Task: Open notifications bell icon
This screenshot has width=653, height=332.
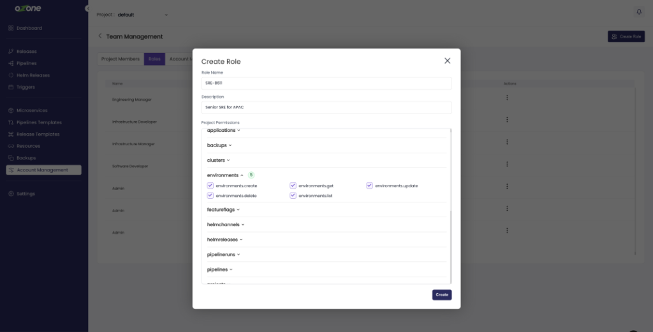Action: point(639,12)
